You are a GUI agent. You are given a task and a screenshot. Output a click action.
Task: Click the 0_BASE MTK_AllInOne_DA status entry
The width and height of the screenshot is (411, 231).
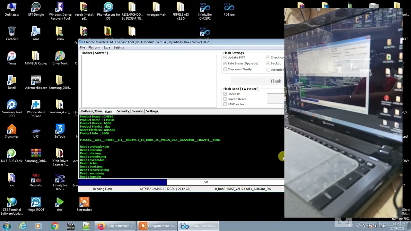click(x=243, y=189)
